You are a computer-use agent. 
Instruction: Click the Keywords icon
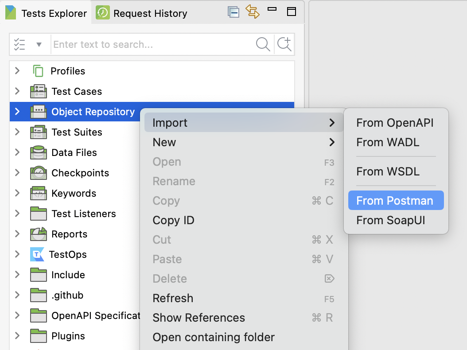38,193
